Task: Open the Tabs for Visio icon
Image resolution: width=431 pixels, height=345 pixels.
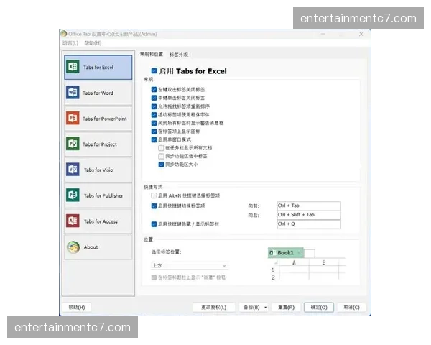Action: click(x=73, y=169)
